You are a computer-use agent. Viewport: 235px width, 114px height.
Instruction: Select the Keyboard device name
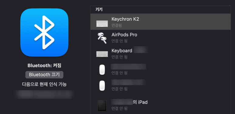pyautogui.click(x=122, y=51)
